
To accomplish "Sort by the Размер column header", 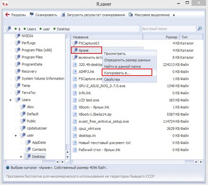I will (161, 37).
